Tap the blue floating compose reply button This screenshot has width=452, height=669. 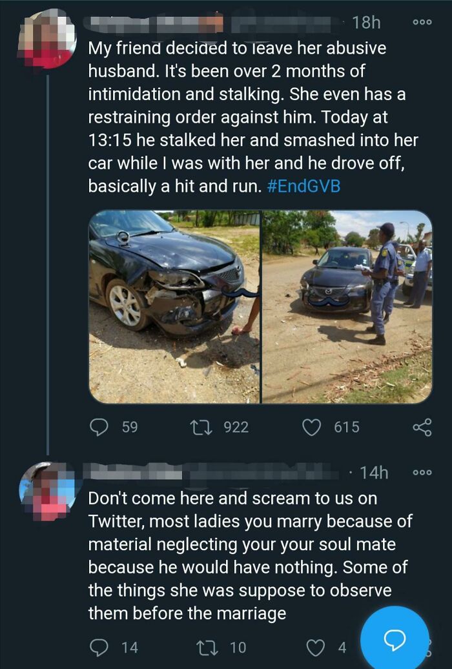(394, 639)
